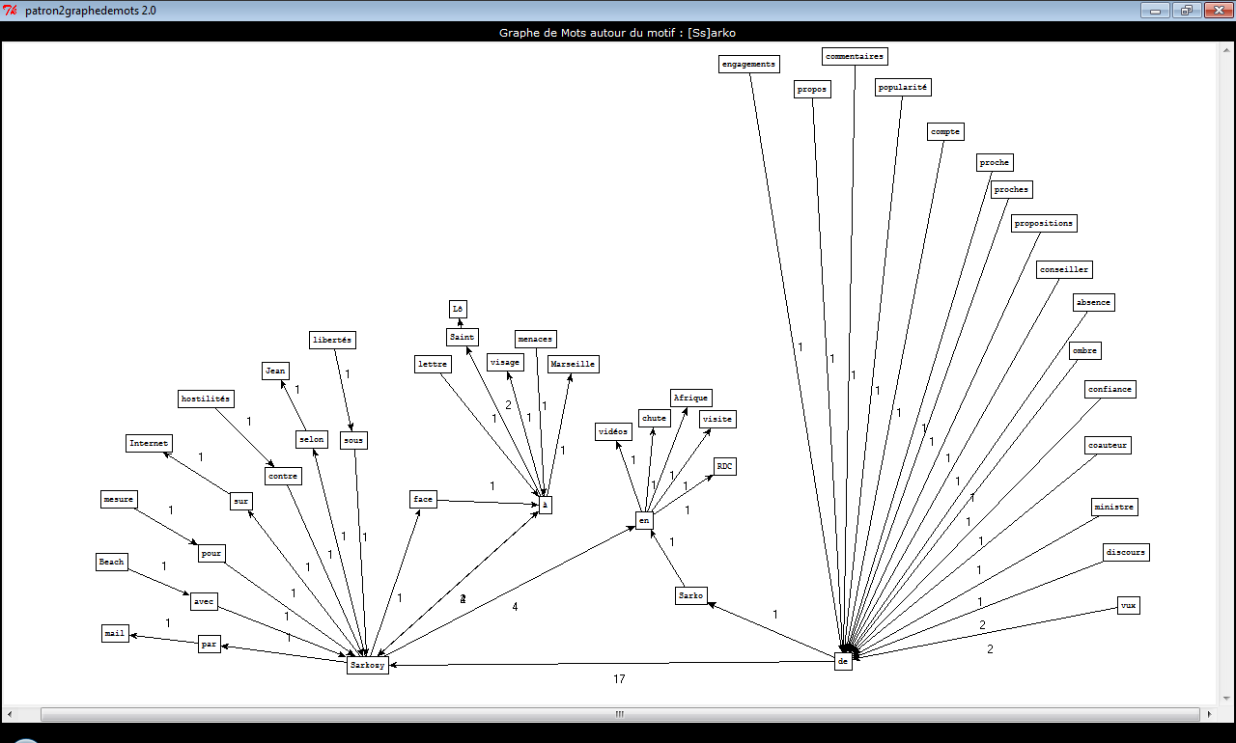Click the 'popularité' node

click(904, 87)
